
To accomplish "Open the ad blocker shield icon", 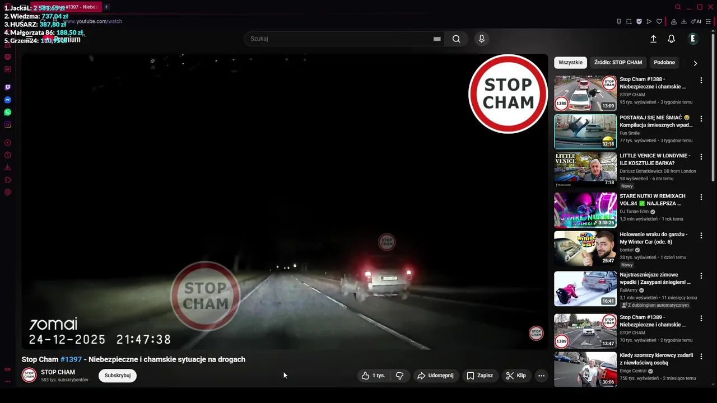I will click(639, 21).
